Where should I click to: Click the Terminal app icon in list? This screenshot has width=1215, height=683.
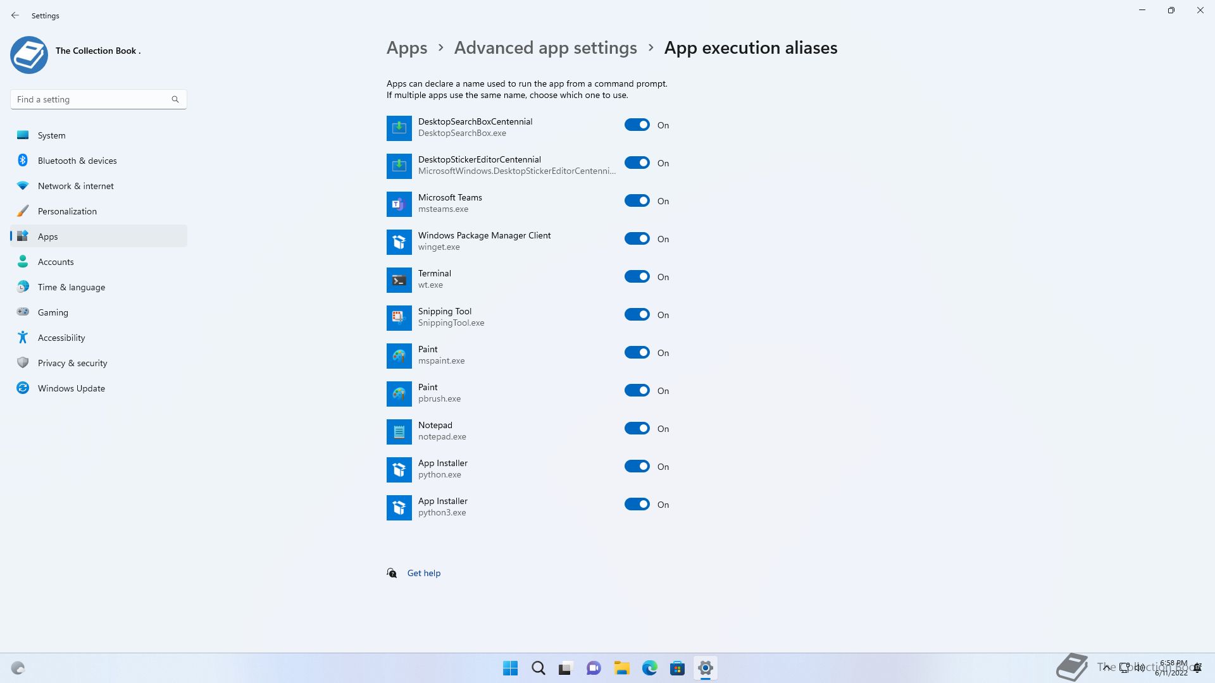pos(399,280)
